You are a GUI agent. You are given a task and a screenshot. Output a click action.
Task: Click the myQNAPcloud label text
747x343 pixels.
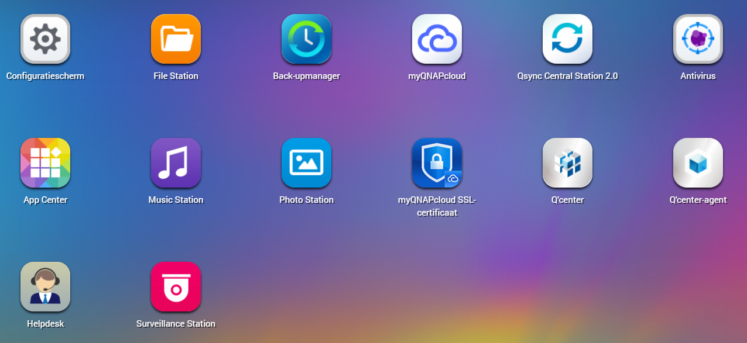coord(437,75)
